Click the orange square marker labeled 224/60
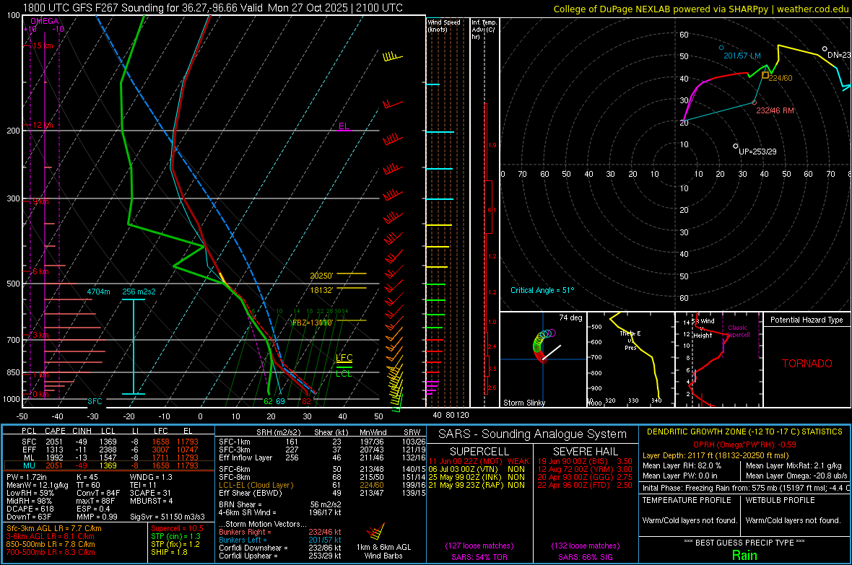Image resolution: width=852 pixels, height=565 pixels. pos(765,75)
